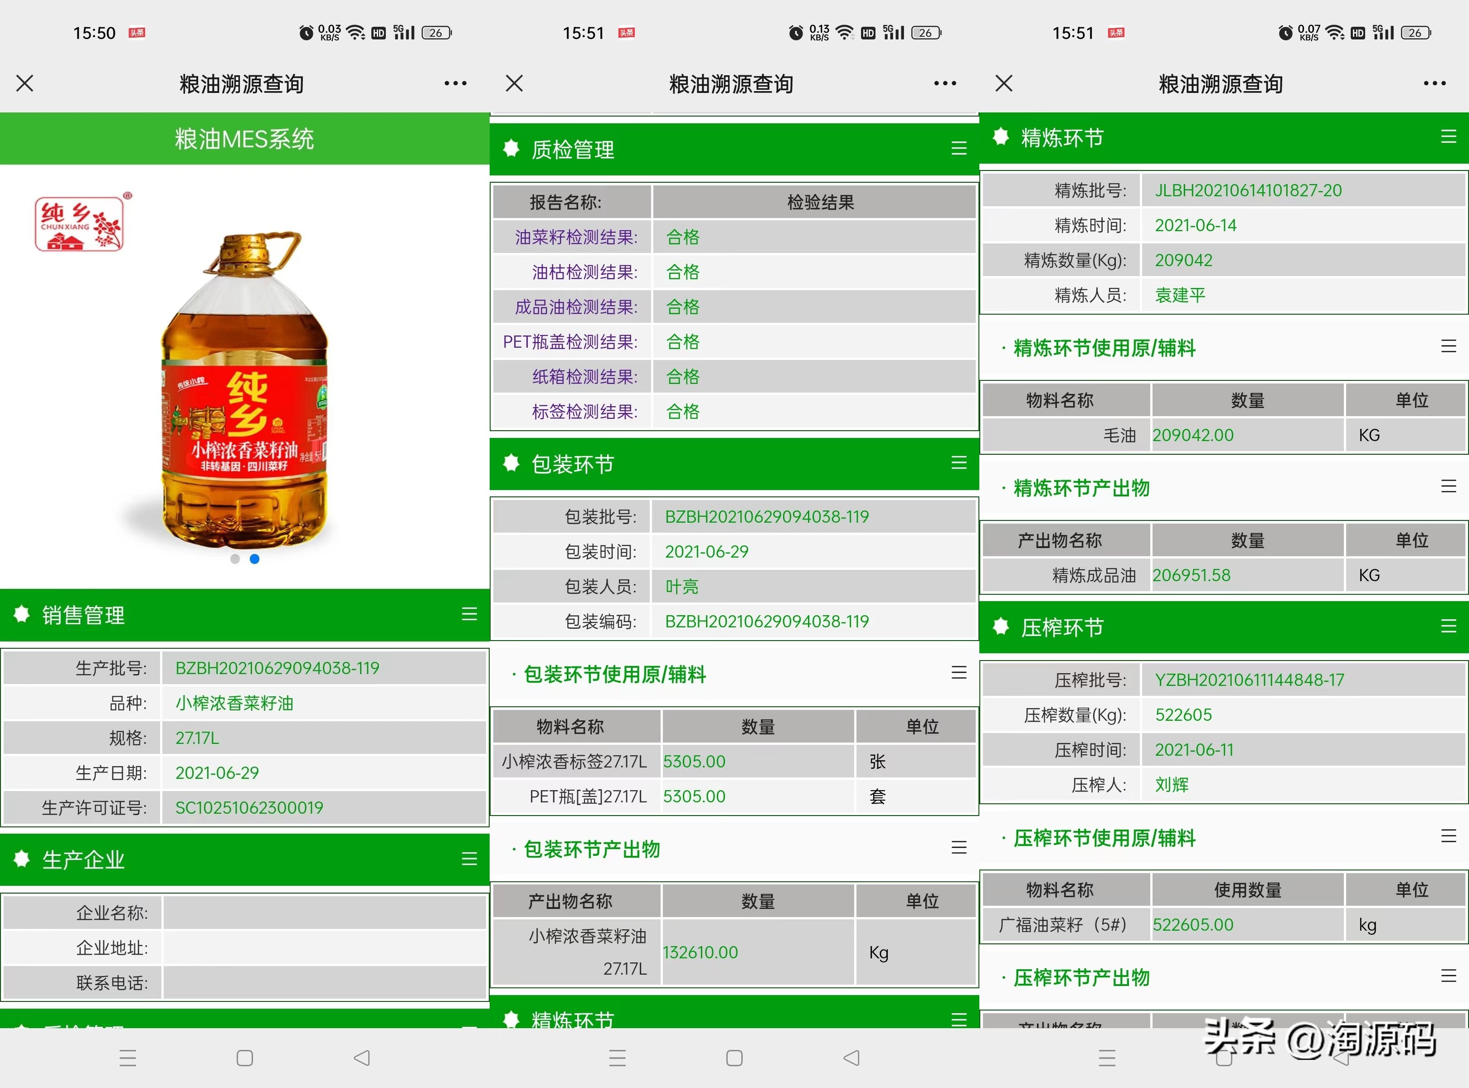Tap batch number BZBH20210629094038-119
The width and height of the screenshot is (1469, 1088).
tap(277, 668)
